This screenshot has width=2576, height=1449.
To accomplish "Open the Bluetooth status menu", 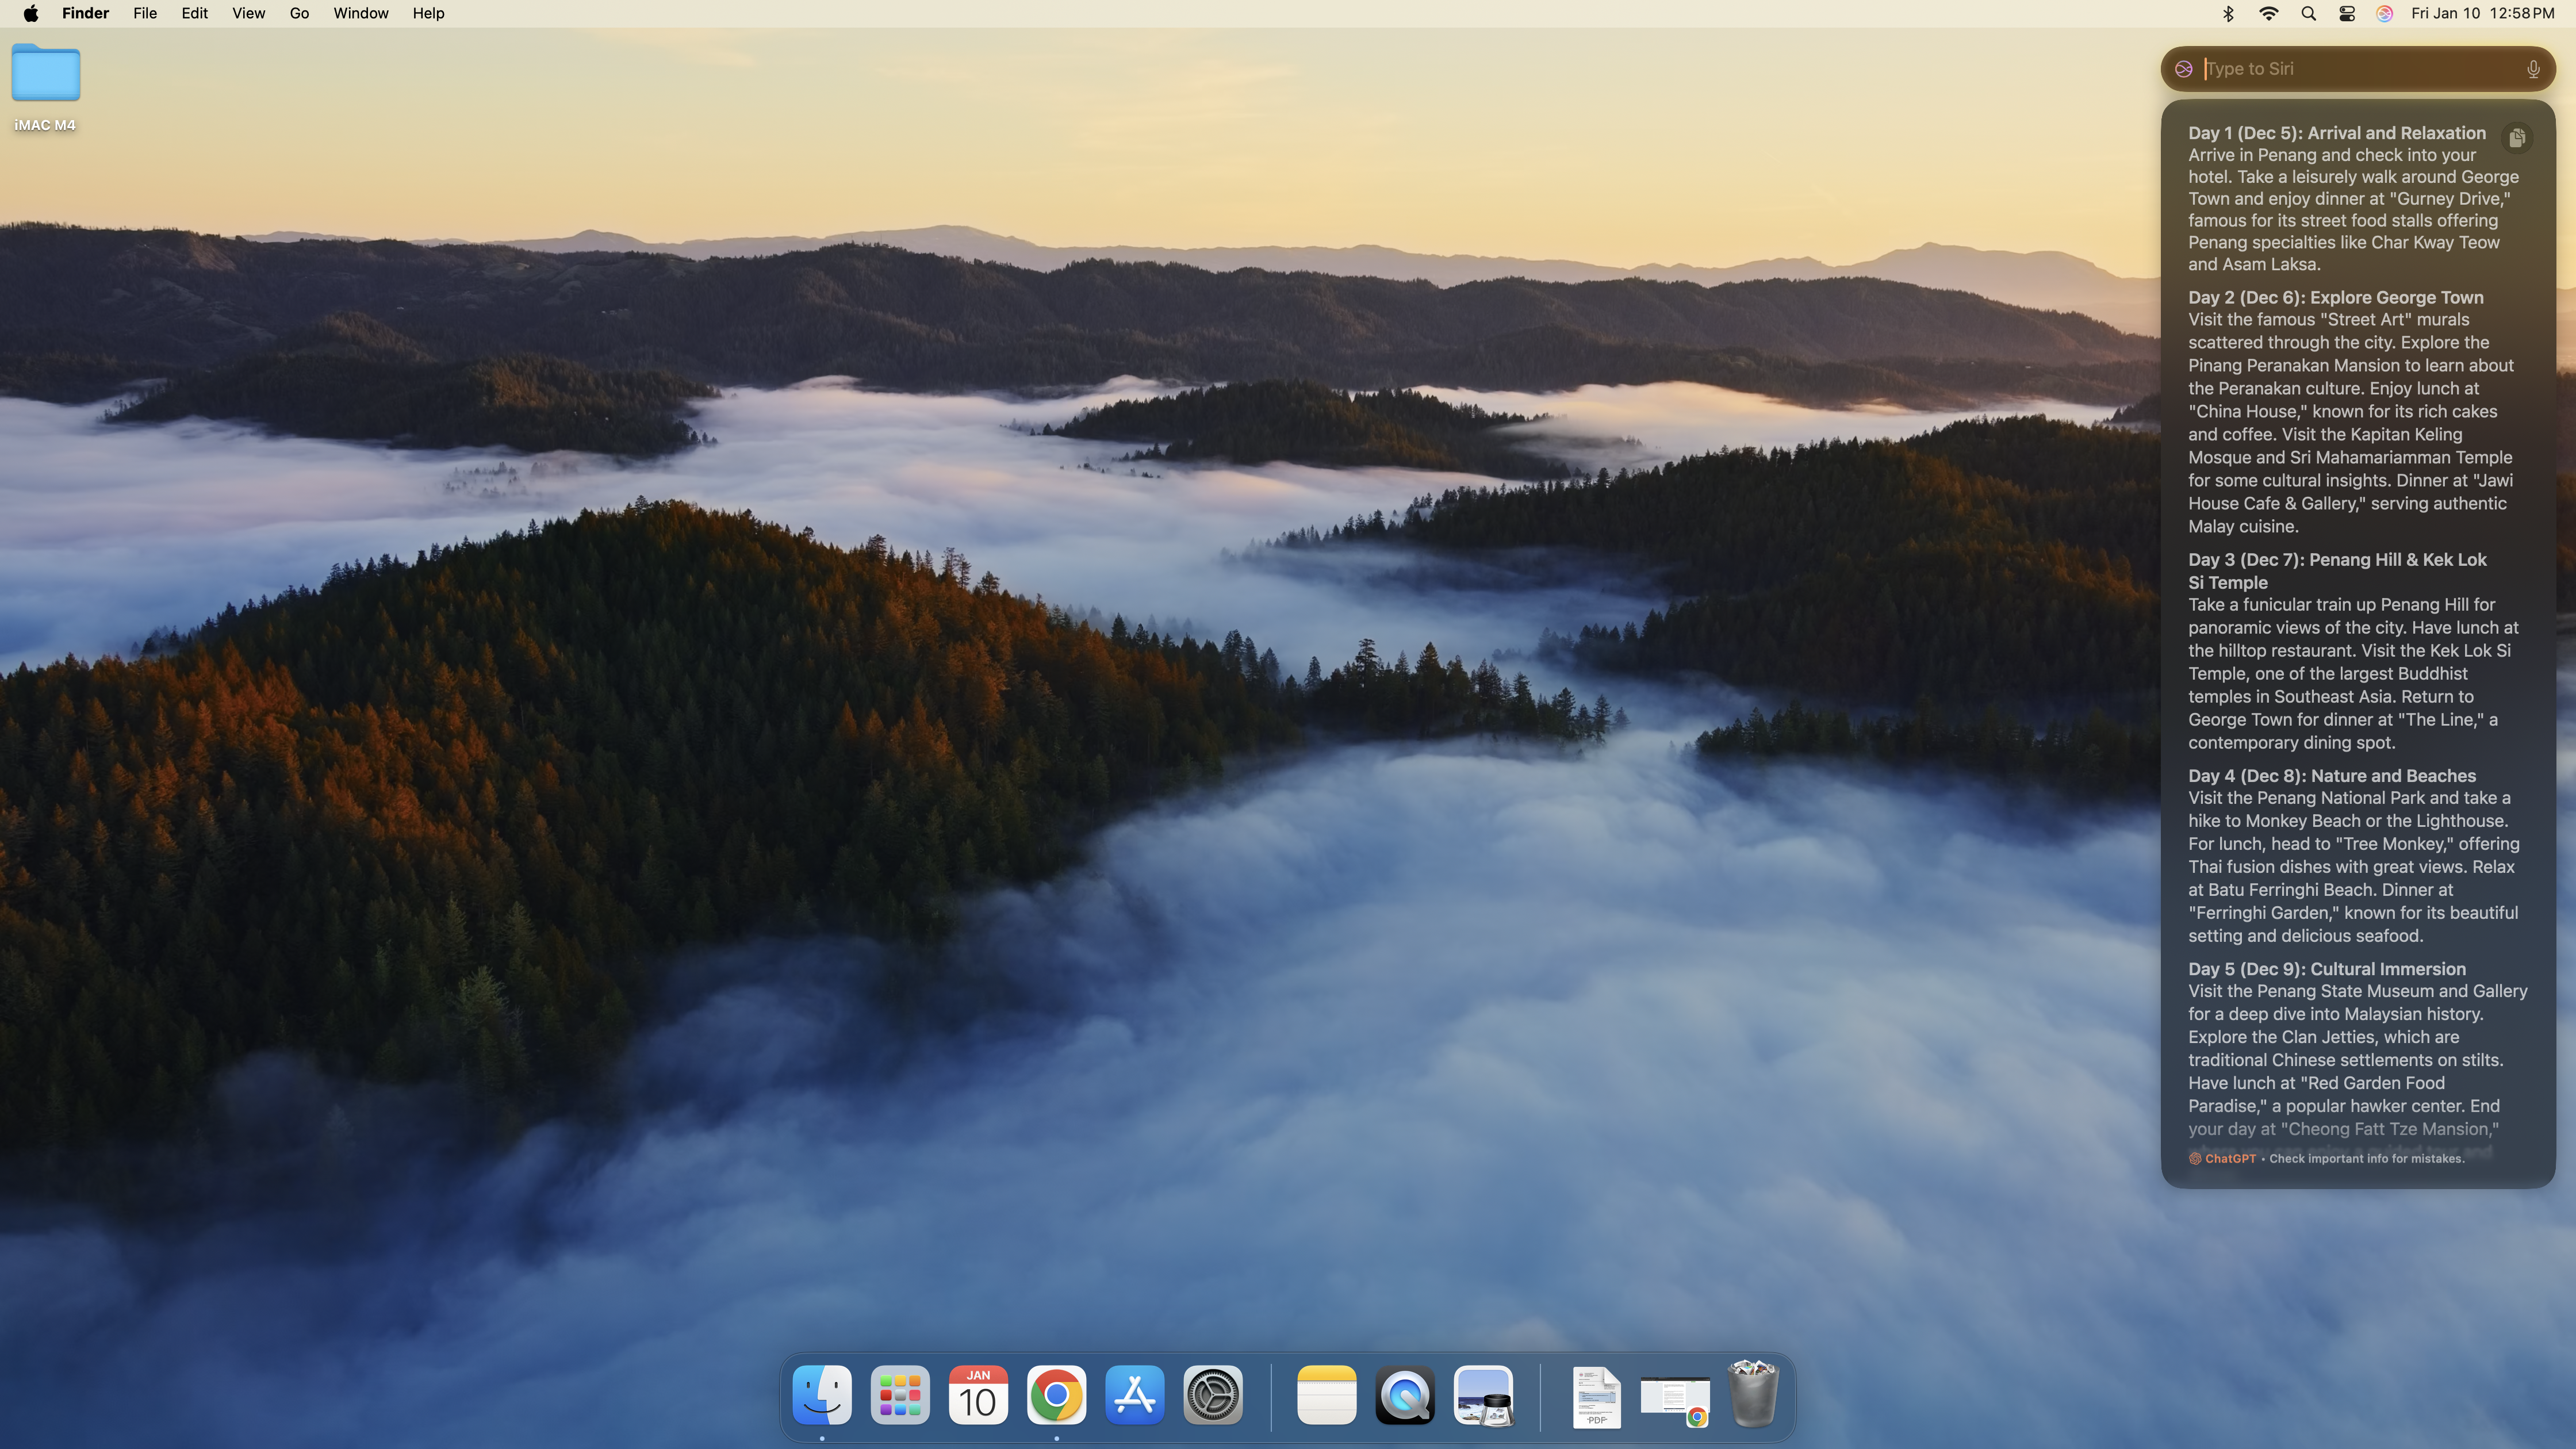I will tap(2228, 13).
